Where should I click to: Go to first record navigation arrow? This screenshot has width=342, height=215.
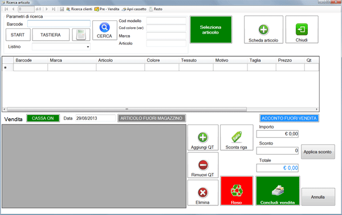coord(6,9)
